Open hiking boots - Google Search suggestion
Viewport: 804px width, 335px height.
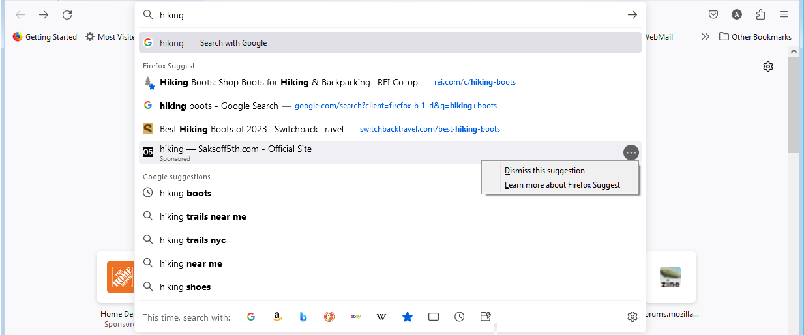[390, 106]
